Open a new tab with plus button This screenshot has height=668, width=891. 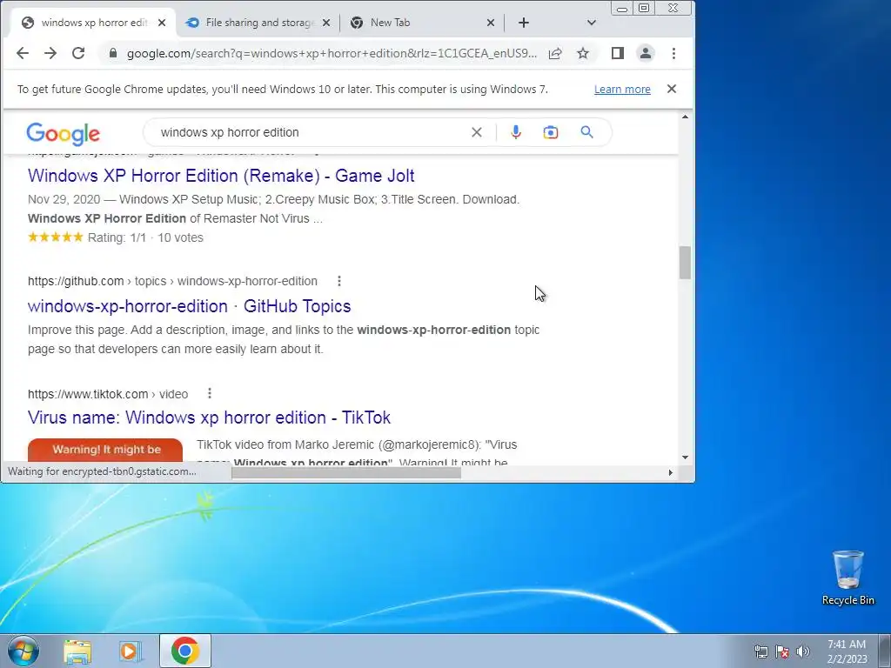(x=524, y=23)
